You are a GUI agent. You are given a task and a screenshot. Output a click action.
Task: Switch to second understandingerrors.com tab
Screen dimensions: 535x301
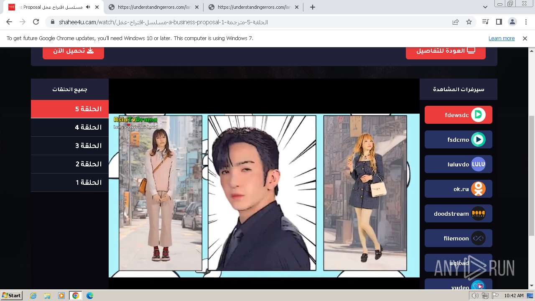click(154, 7)
